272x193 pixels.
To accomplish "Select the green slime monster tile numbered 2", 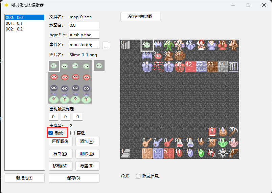I will [x=147, y=45].
